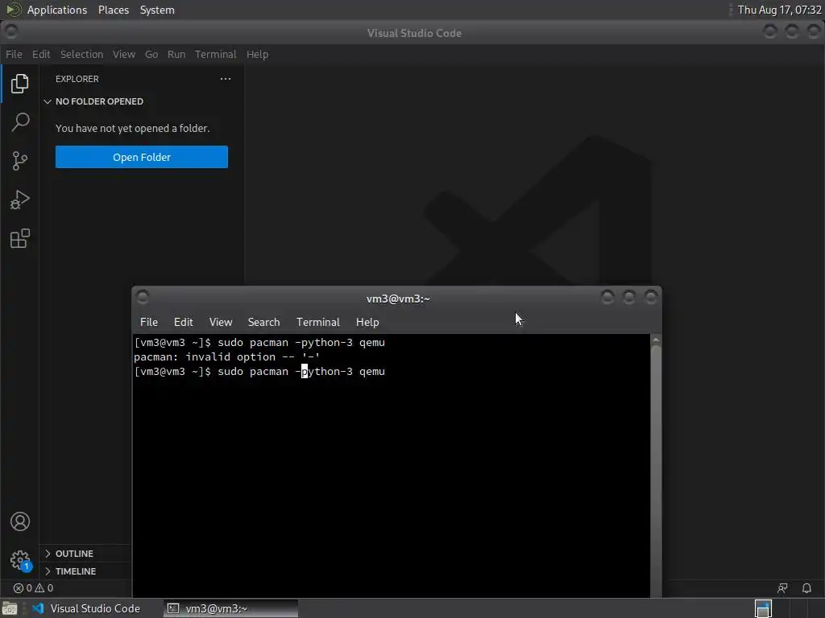Open VS Code Run menu
825x618 pixels.
176,54
